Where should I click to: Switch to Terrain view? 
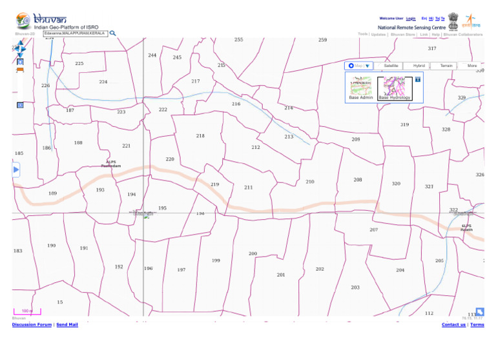point(444,66)
